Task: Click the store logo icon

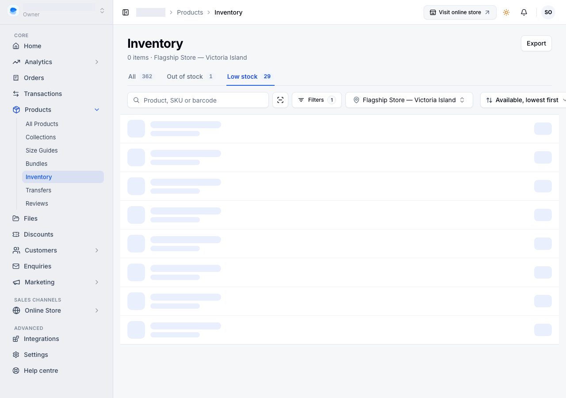Action: coord(13,11)
